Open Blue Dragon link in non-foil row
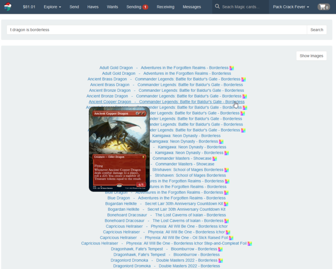 pyautogui.click(x=119, y=198)
